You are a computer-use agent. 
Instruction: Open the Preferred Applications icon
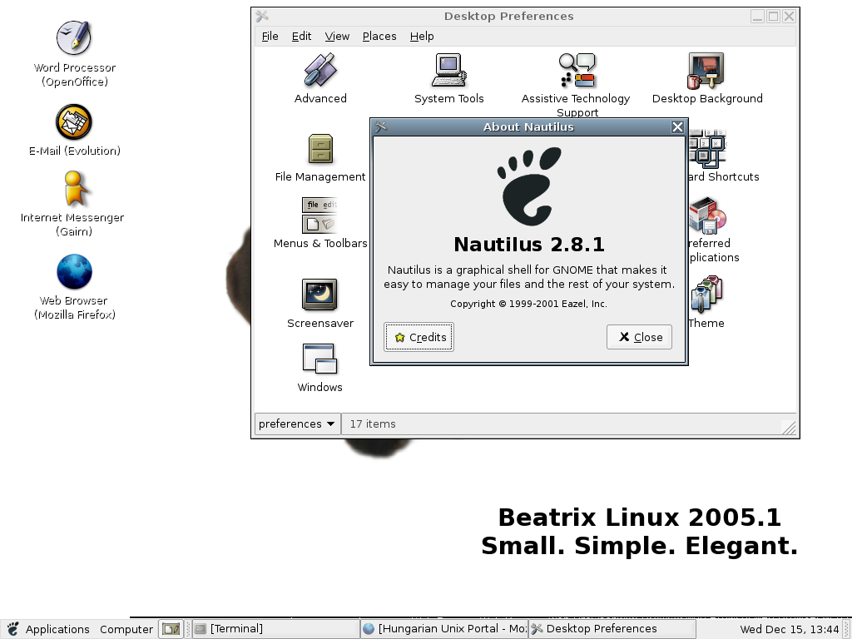707,215
